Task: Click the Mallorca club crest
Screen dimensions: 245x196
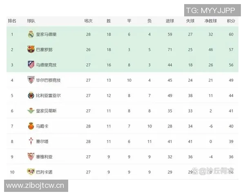Action: tap(31, 126)
